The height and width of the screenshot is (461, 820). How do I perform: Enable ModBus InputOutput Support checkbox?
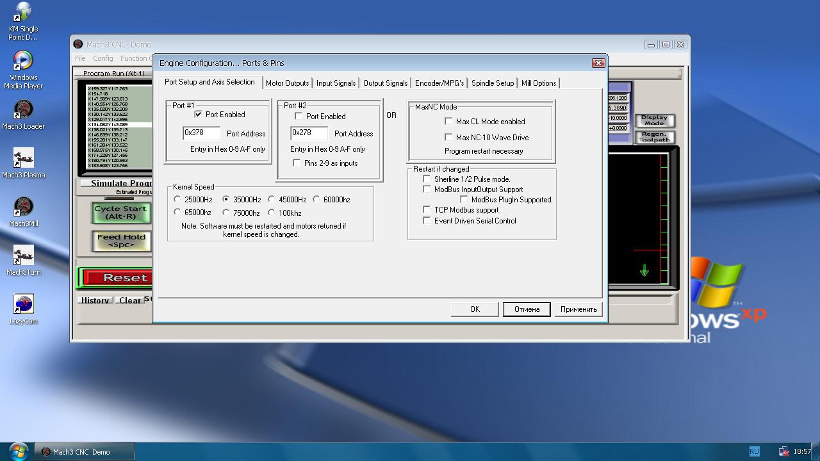pos(427,190)
